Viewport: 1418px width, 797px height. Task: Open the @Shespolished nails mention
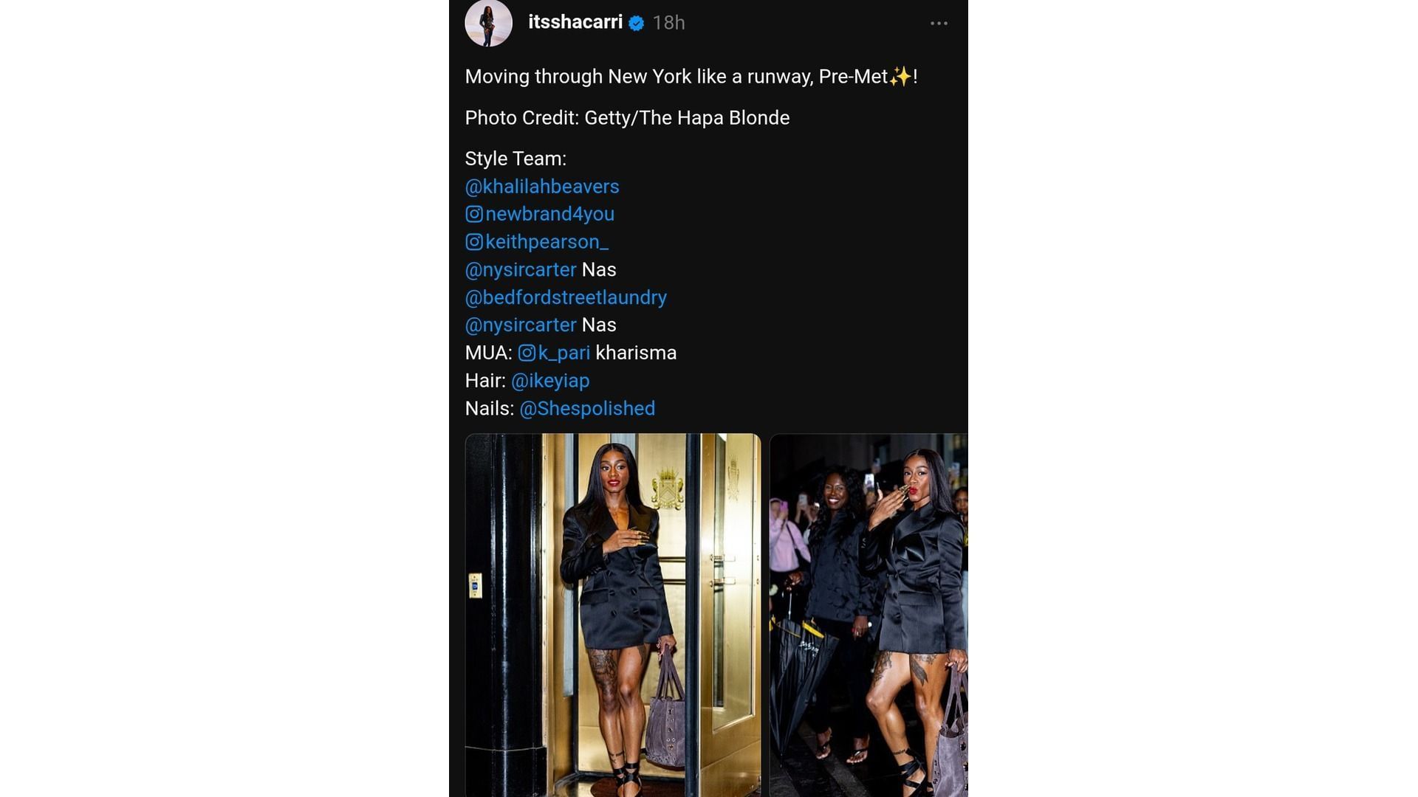click(587, 408)
